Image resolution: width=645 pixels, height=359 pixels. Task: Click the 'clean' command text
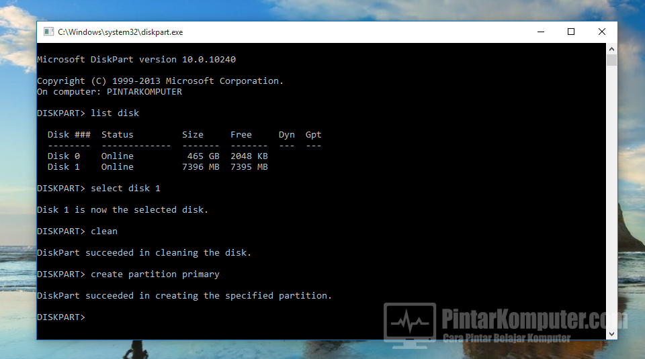[104, 232]
